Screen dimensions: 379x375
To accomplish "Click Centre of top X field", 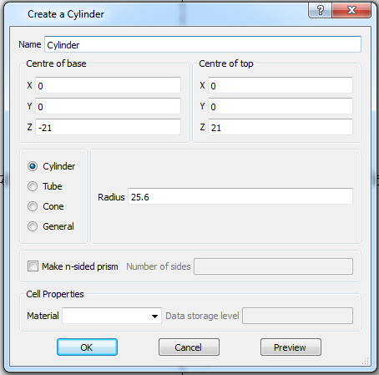I will pyautogui.click(x=280, y=85).
